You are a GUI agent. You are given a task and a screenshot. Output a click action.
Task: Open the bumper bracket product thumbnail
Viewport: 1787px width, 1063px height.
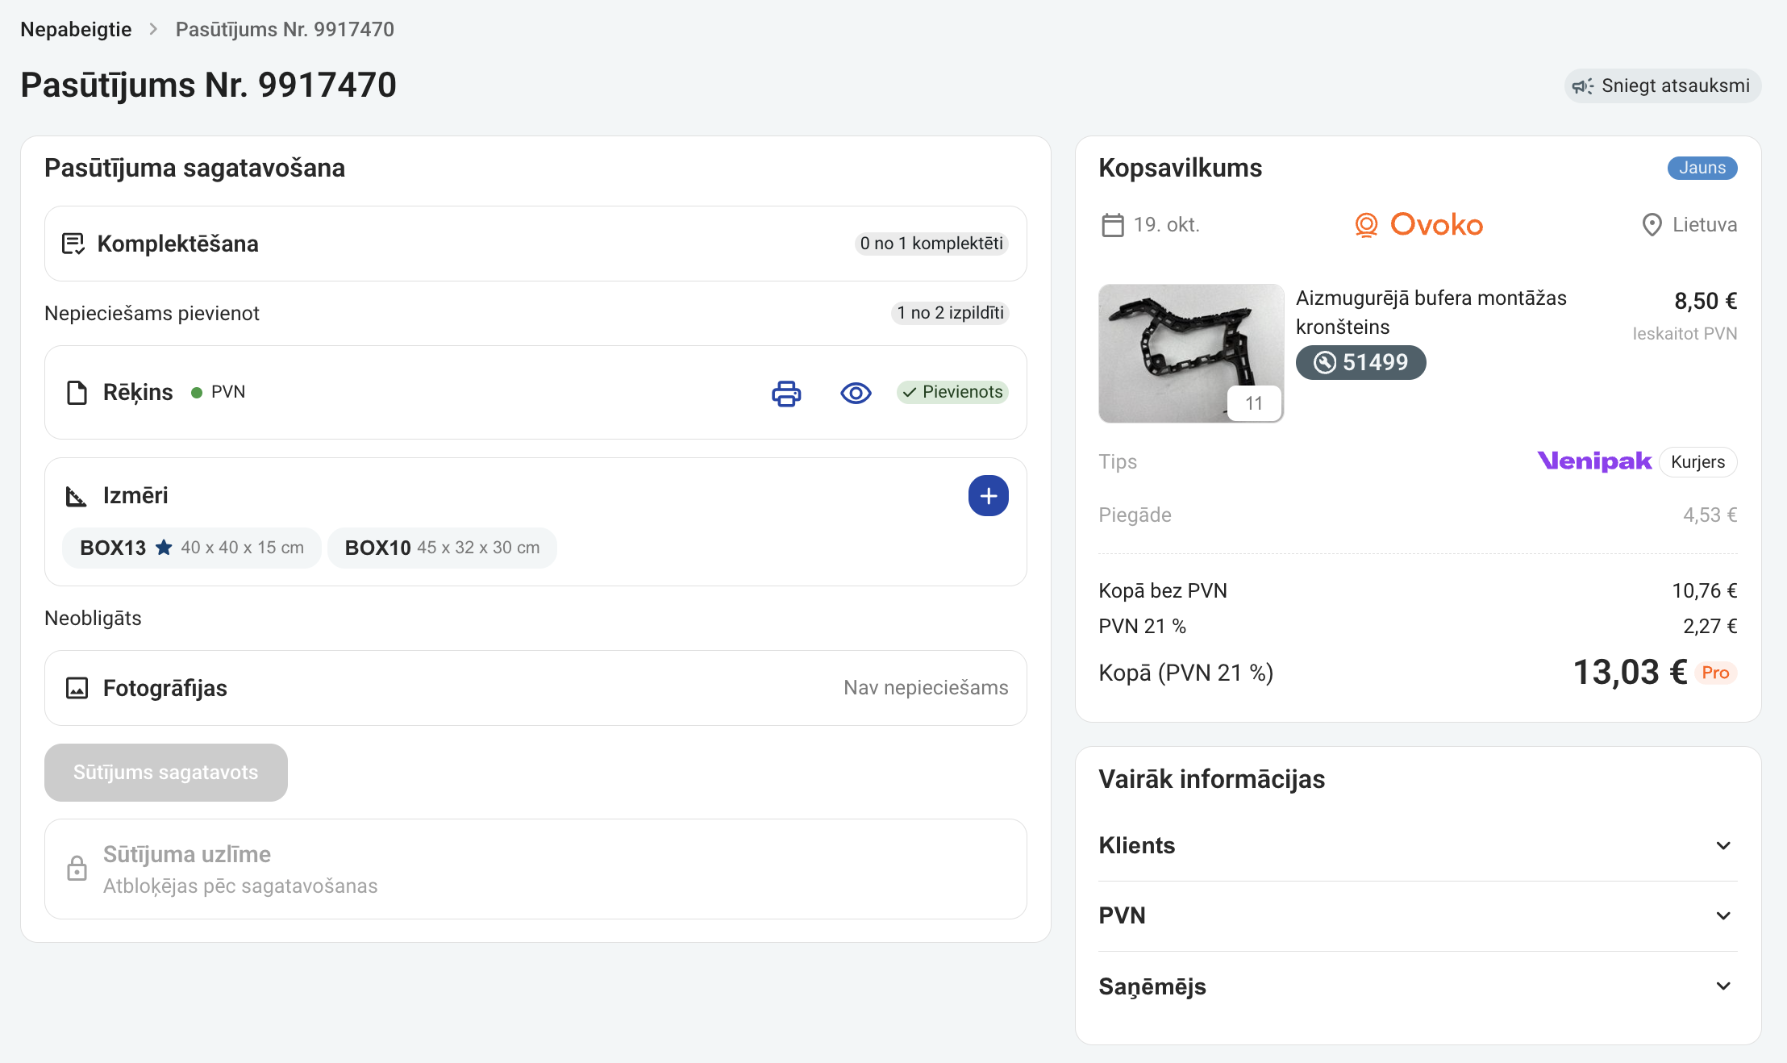pos(1191,352)
